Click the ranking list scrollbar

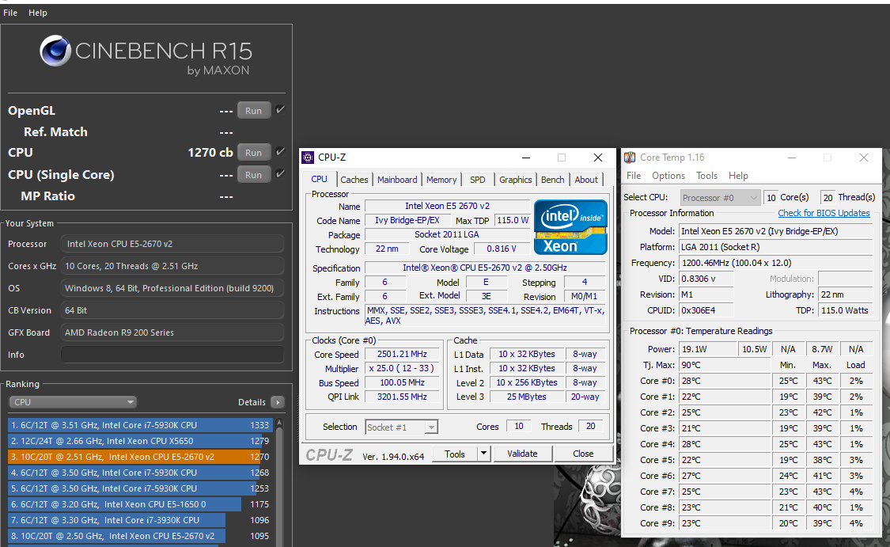[278, 491]
